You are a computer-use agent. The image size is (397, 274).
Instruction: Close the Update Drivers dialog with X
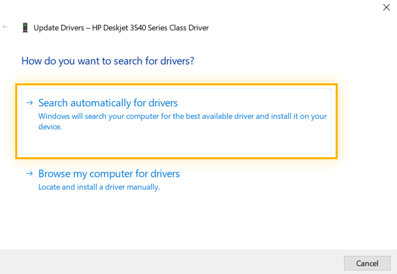[387, 7]
